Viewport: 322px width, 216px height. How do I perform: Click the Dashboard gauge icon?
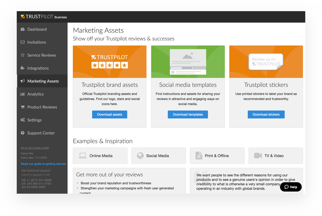click(23, 29)
